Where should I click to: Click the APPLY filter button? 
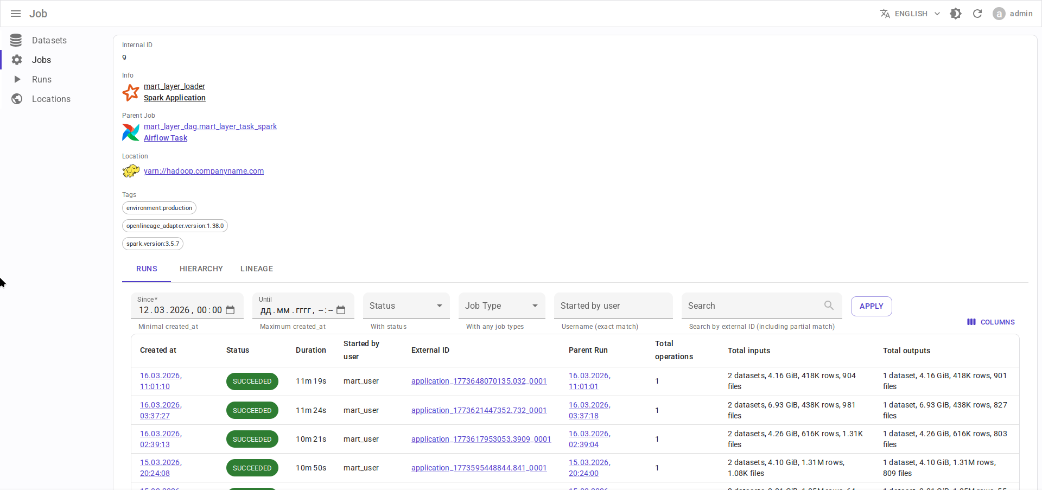point(871,306)
